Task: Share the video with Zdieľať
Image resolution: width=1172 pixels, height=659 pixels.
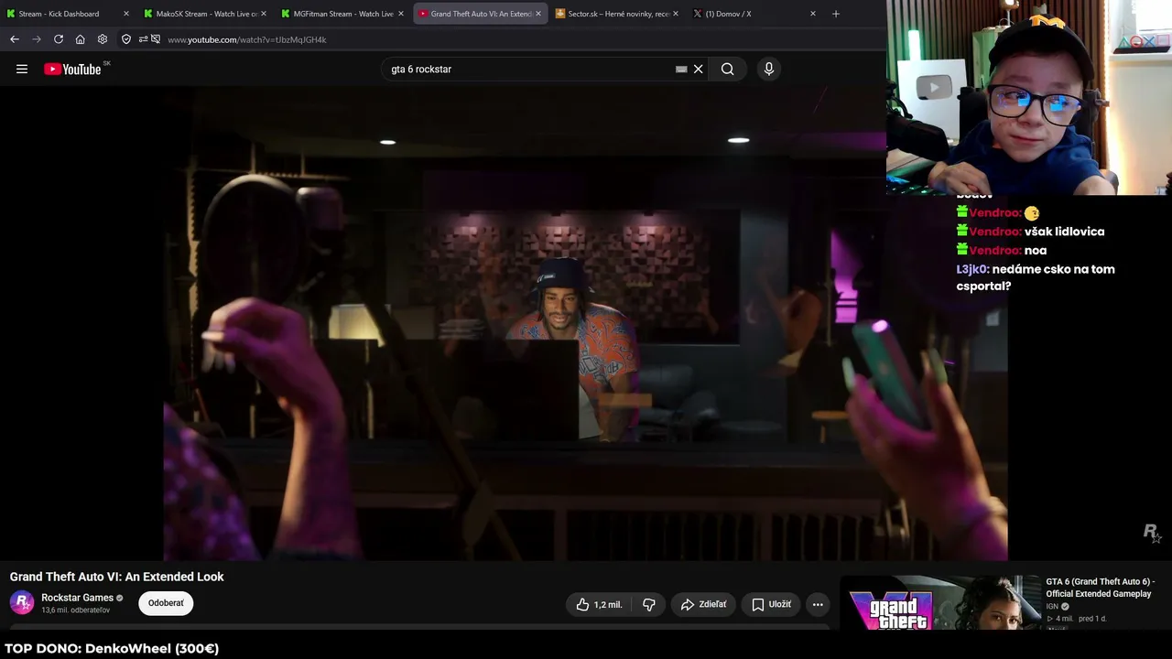Action: pyautogui.click(x=703, y=604)
